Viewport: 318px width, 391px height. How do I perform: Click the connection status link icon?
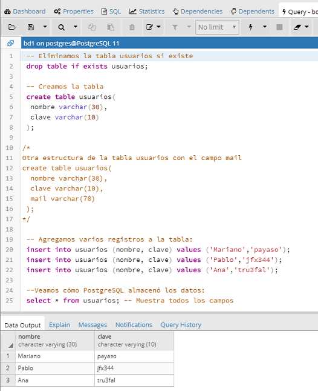10,43
